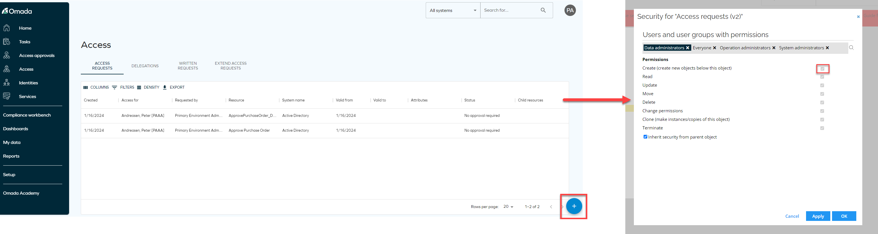The image size is (878, 234).
Task: Sort by Resource column header
Action: 236,100
